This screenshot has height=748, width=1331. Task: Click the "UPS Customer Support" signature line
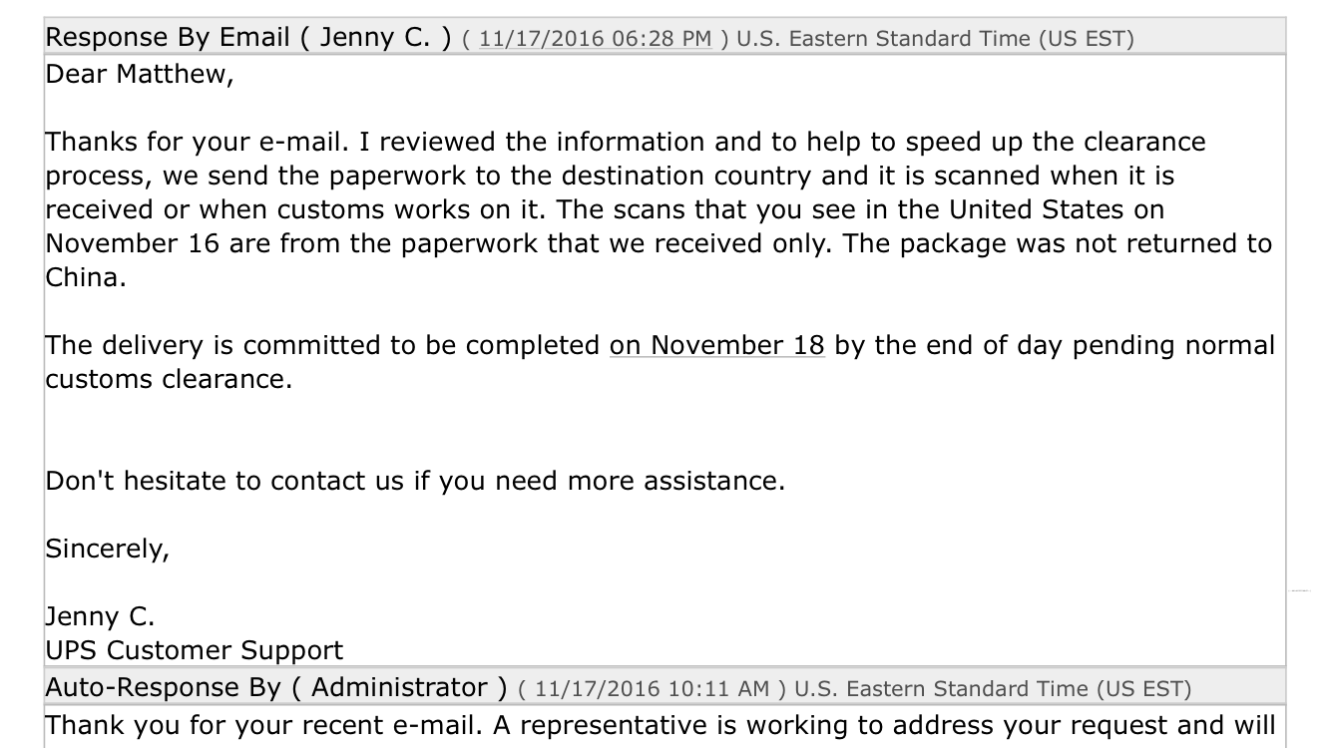pyautogui.click(x=195, y=651)
